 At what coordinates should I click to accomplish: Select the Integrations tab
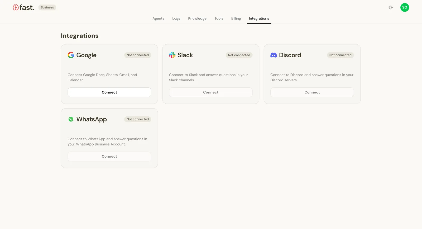[x=259, y=18]
